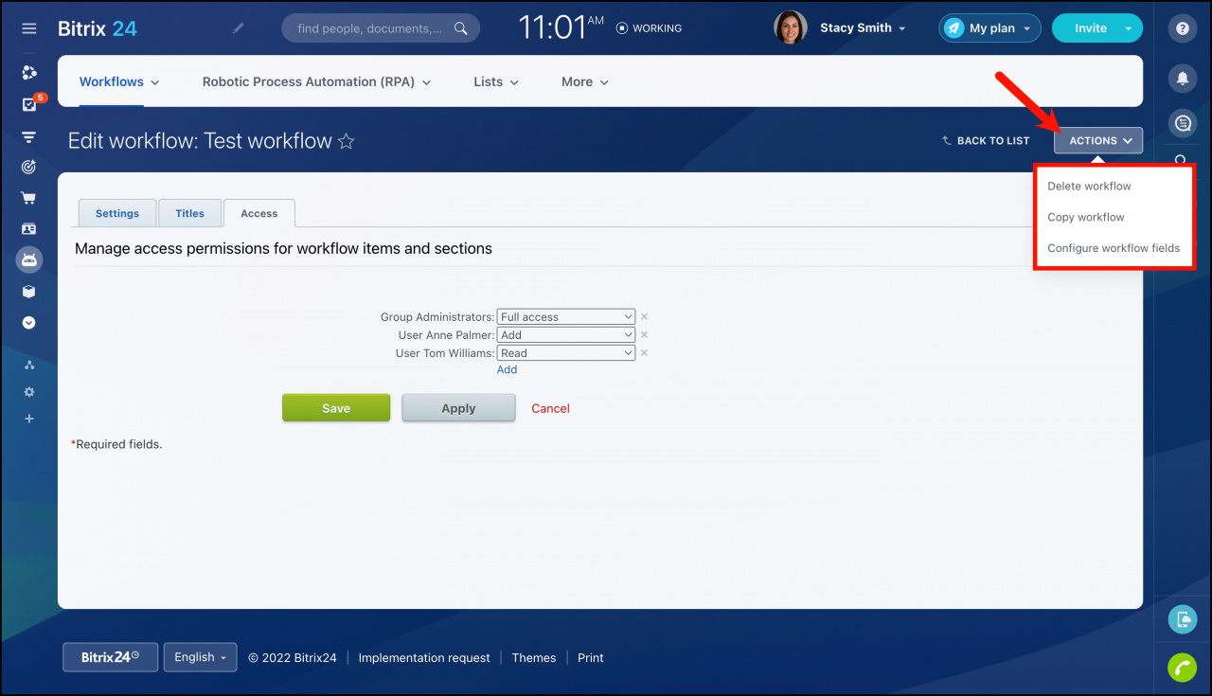
Task: Click the Add permission link
Action: point(507,369)
